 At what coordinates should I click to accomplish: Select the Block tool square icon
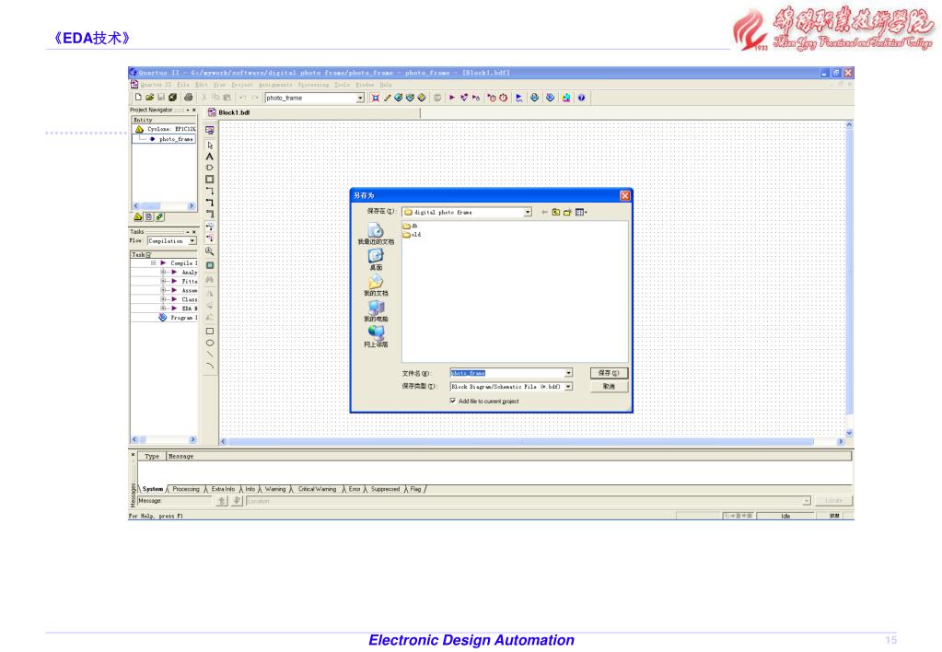[x=210, y=179]
